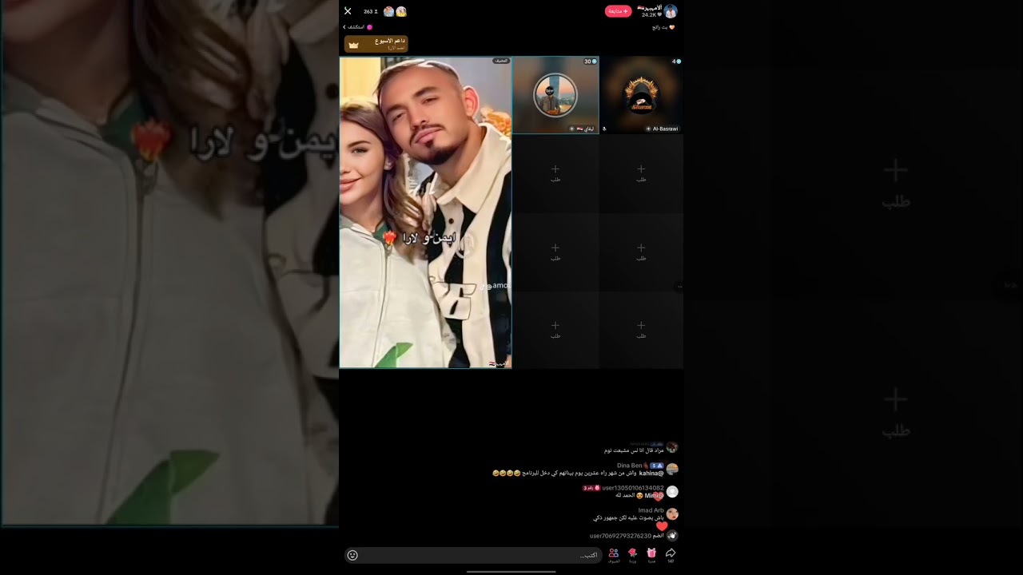This screenshot has width=1023, height=575.
Task: Tap the username user13050106134082
Action: 633,488
